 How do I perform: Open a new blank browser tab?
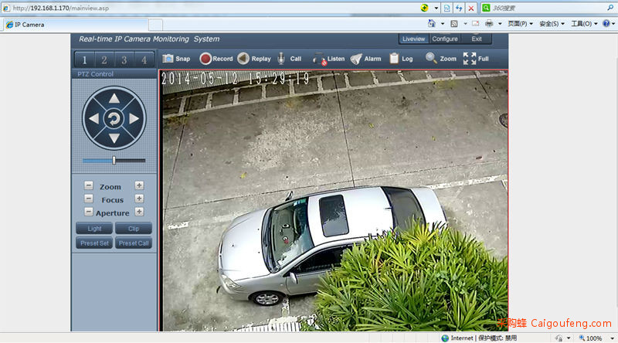(x=156, y=25)
